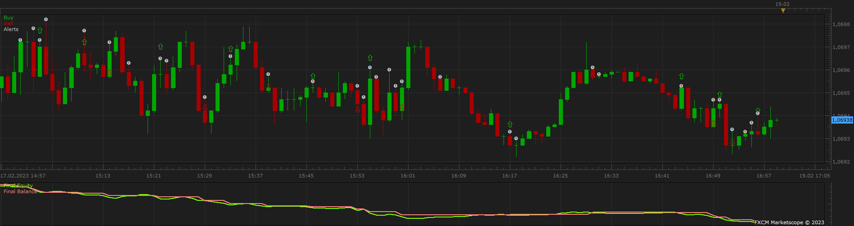Click the red sell arrow at the 15:29 candle
The image size is (854, 226).
(205, 107)
